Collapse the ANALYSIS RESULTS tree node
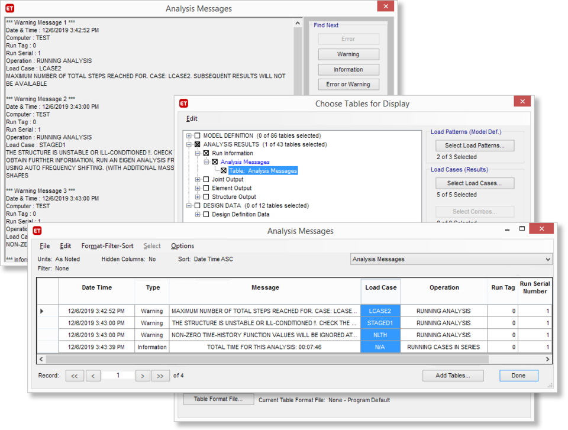 (x=189, y=144)
